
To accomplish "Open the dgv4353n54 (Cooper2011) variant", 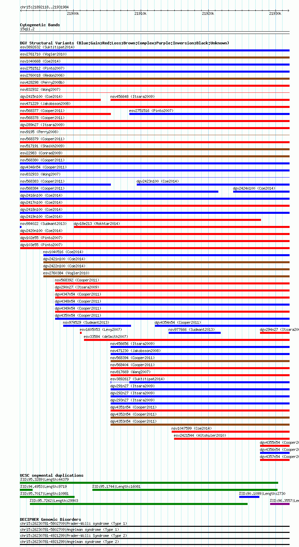I will point(133,421).
